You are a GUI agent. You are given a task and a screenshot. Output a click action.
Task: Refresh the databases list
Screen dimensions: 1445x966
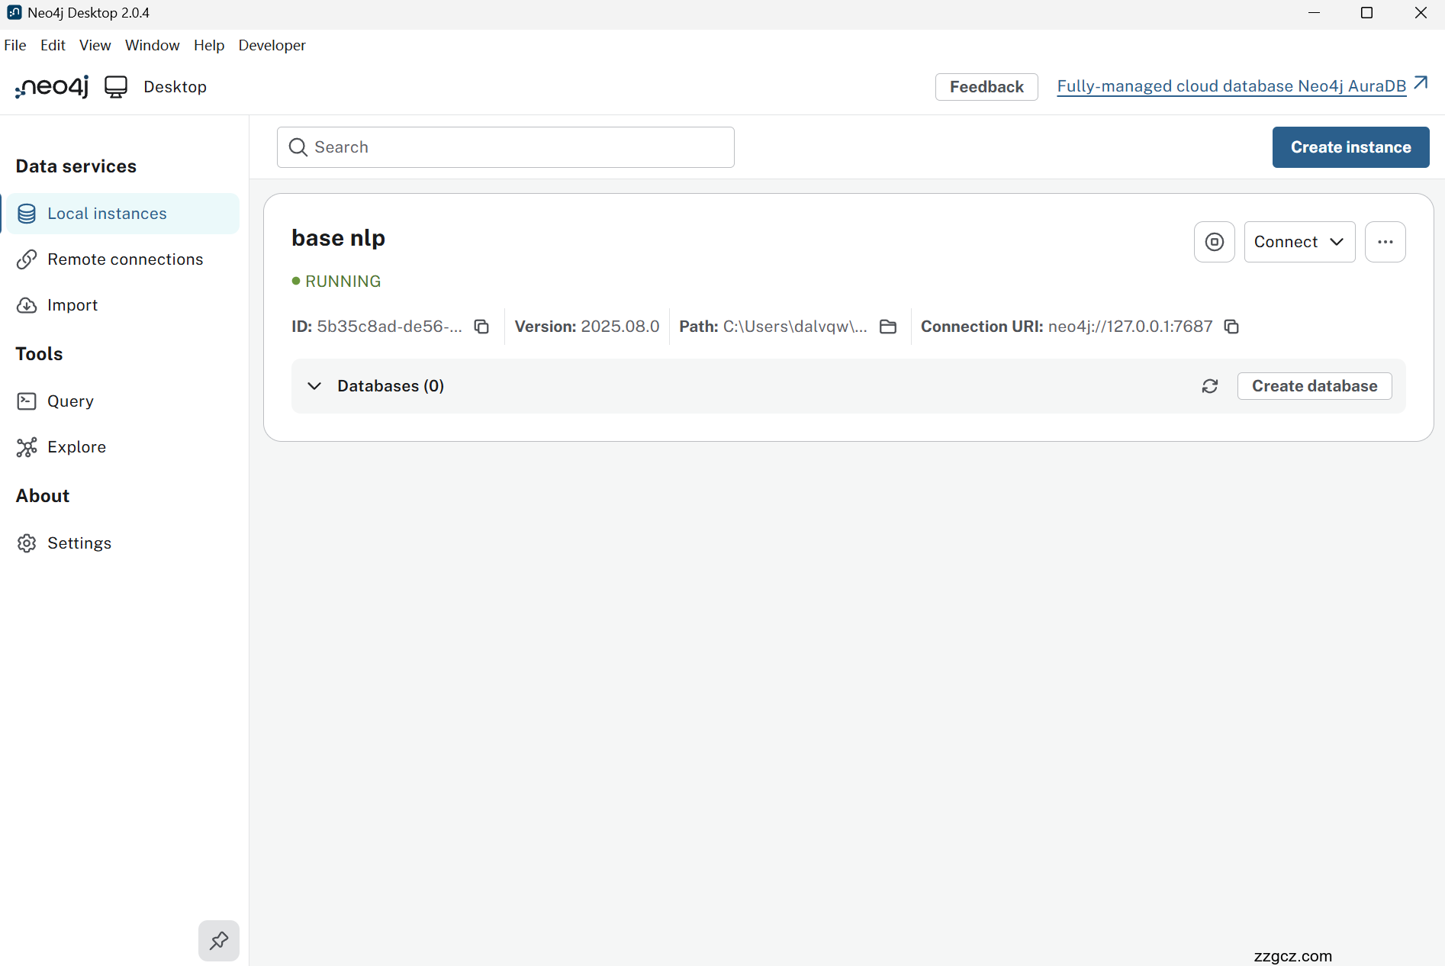[1210, 386]
